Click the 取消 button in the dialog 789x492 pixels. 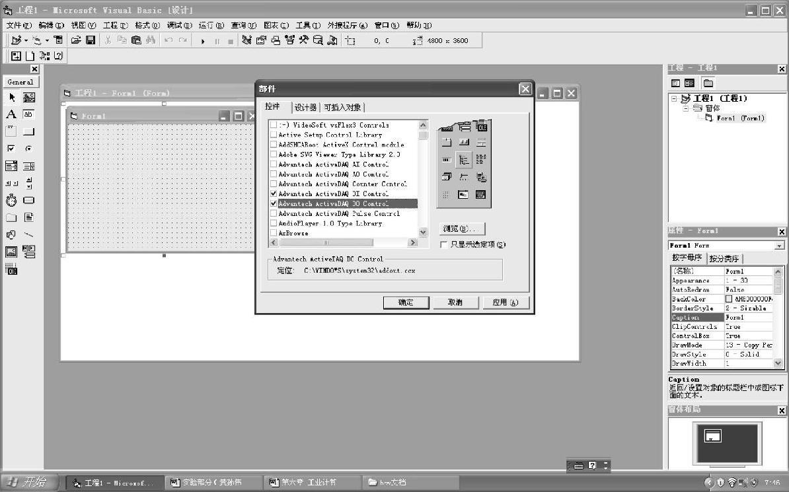[455, 302]
